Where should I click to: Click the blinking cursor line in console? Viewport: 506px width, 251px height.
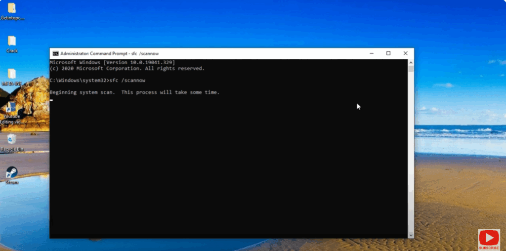click(x=51, y=99)
